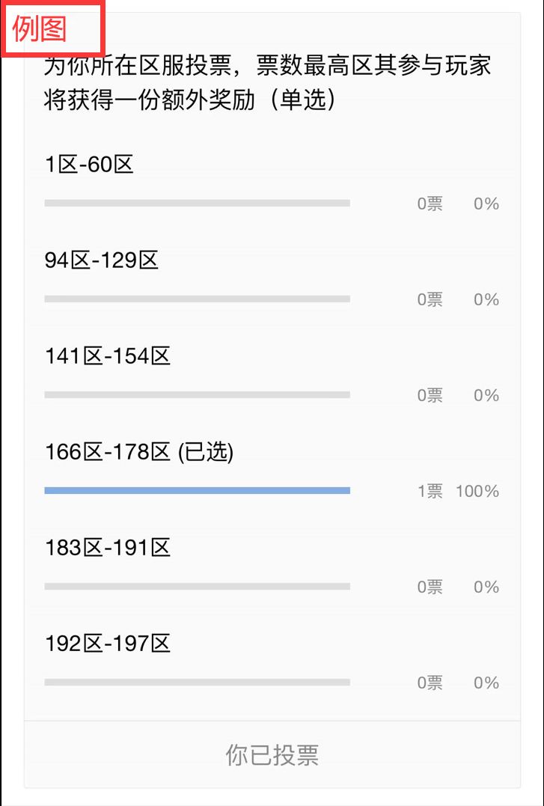Choose the 141区-154区 option
The width and height of the screenshot is (544, 806).
108,356
